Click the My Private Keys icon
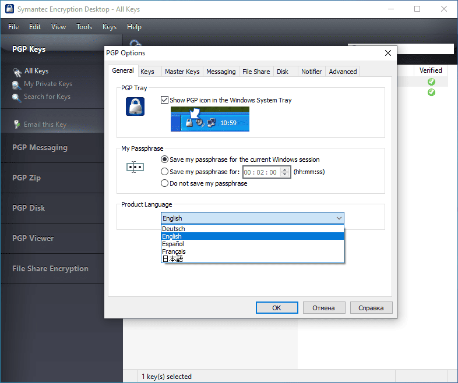458x383 pixels. (x=16, y=85)
